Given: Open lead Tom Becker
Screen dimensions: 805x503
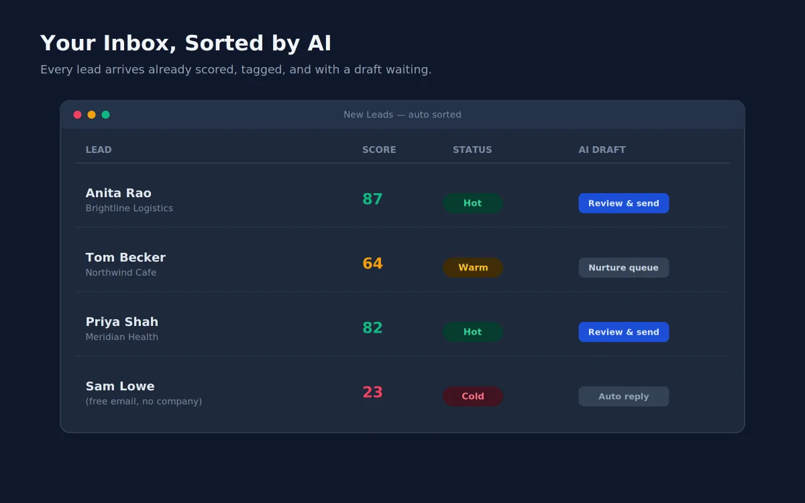Looking at the screenshot, I should pyautogui.click(x=125, y=258).
